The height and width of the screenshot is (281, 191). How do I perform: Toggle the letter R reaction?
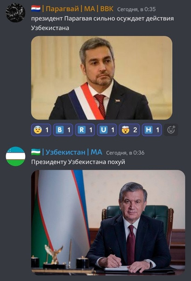click(x=85, y=130)
